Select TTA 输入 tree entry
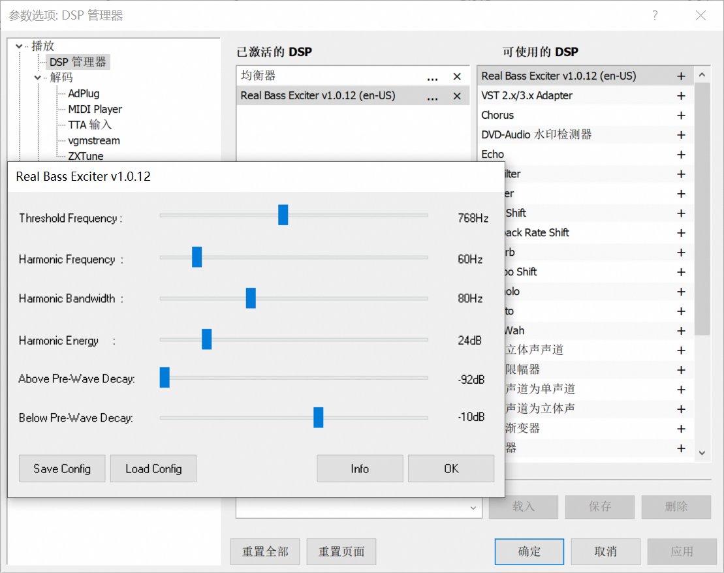 [90, 125]
